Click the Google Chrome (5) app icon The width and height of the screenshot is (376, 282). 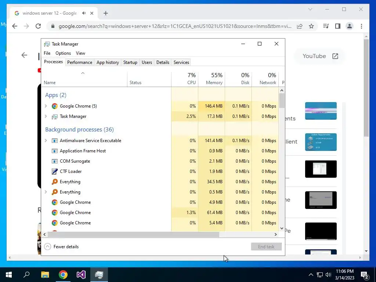point(55,106)
